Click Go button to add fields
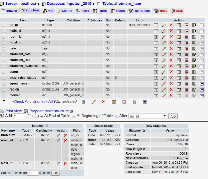The image size is (208, 179). (173, 116)
